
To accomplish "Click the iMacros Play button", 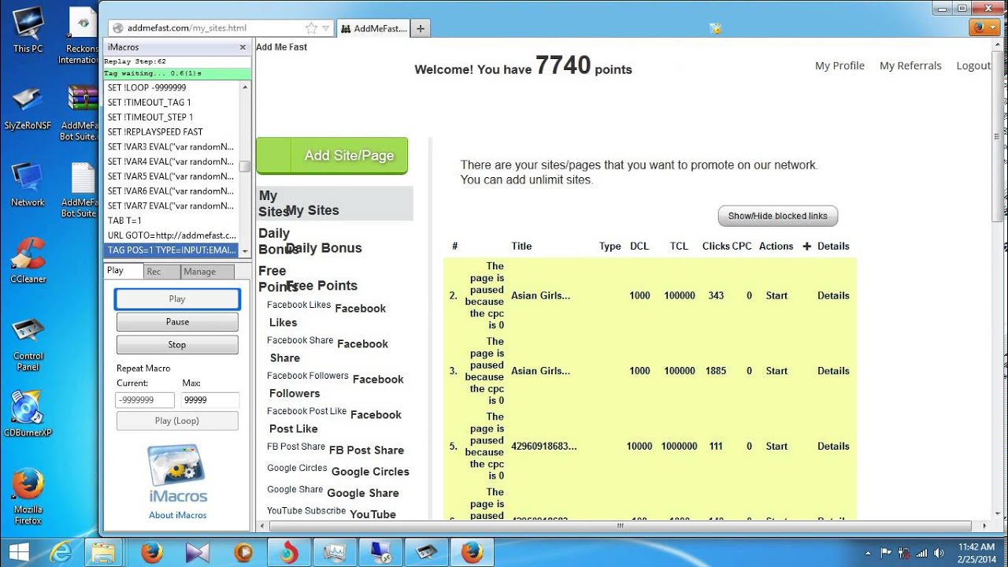I will [x=177, y=299].
